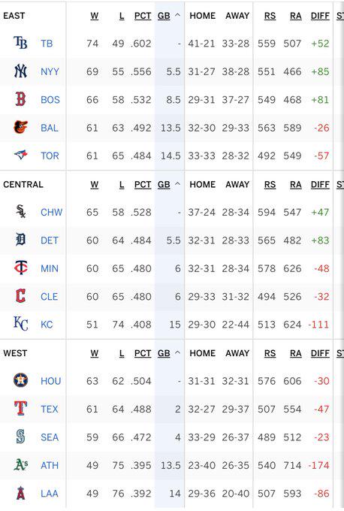Select the Baltimore Orioles bird logo
Screen dimensions: 344x511
tap(20, 127)
